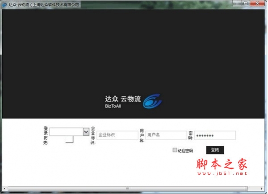Click the horizontal scrollbar thumb
The height and width of the screenshot is (194, 268).
point(127,189)
